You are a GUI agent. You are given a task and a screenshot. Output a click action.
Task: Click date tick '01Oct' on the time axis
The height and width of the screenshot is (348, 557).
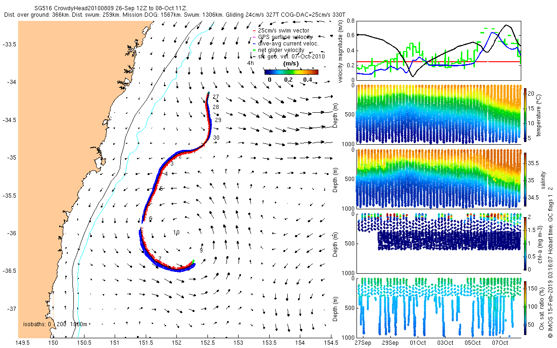pos(418,343)
